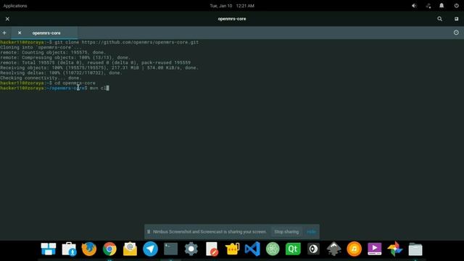The height and width of the screenshot is (261, 464).
Task: Open the network indicator in top panel
Action: point(428,6)
